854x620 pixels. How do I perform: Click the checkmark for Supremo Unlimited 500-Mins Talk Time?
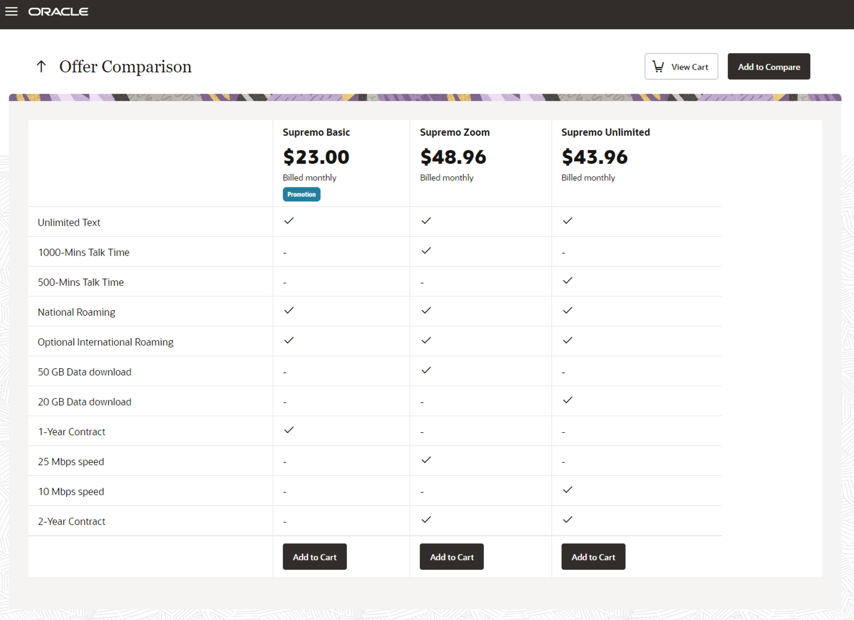(567, 280)
